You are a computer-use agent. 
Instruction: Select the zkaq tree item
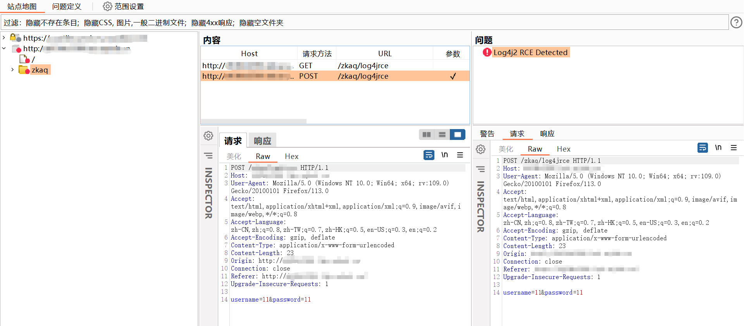click(40, 70)
